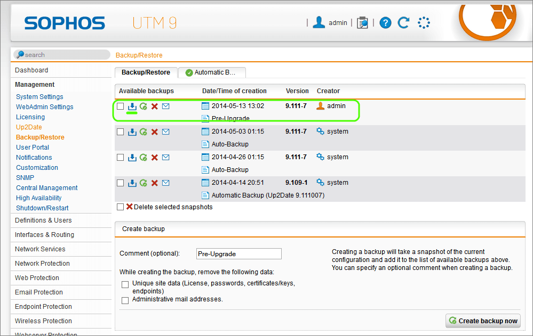Image resolution: width=533 pixels, height=336 pixels.
Task: Click Backup/Restore in Management sidebar
Action: click(x=40, y=137)
